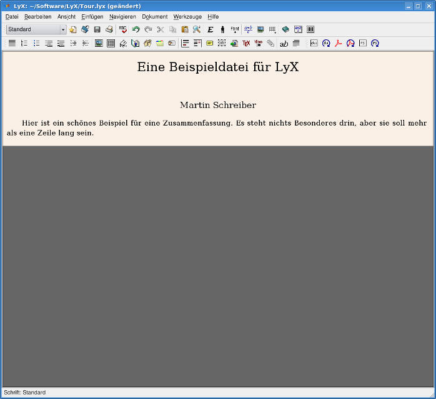Open text style ab icon
This screenshot has height=399, width=436.
coord(284,44)
